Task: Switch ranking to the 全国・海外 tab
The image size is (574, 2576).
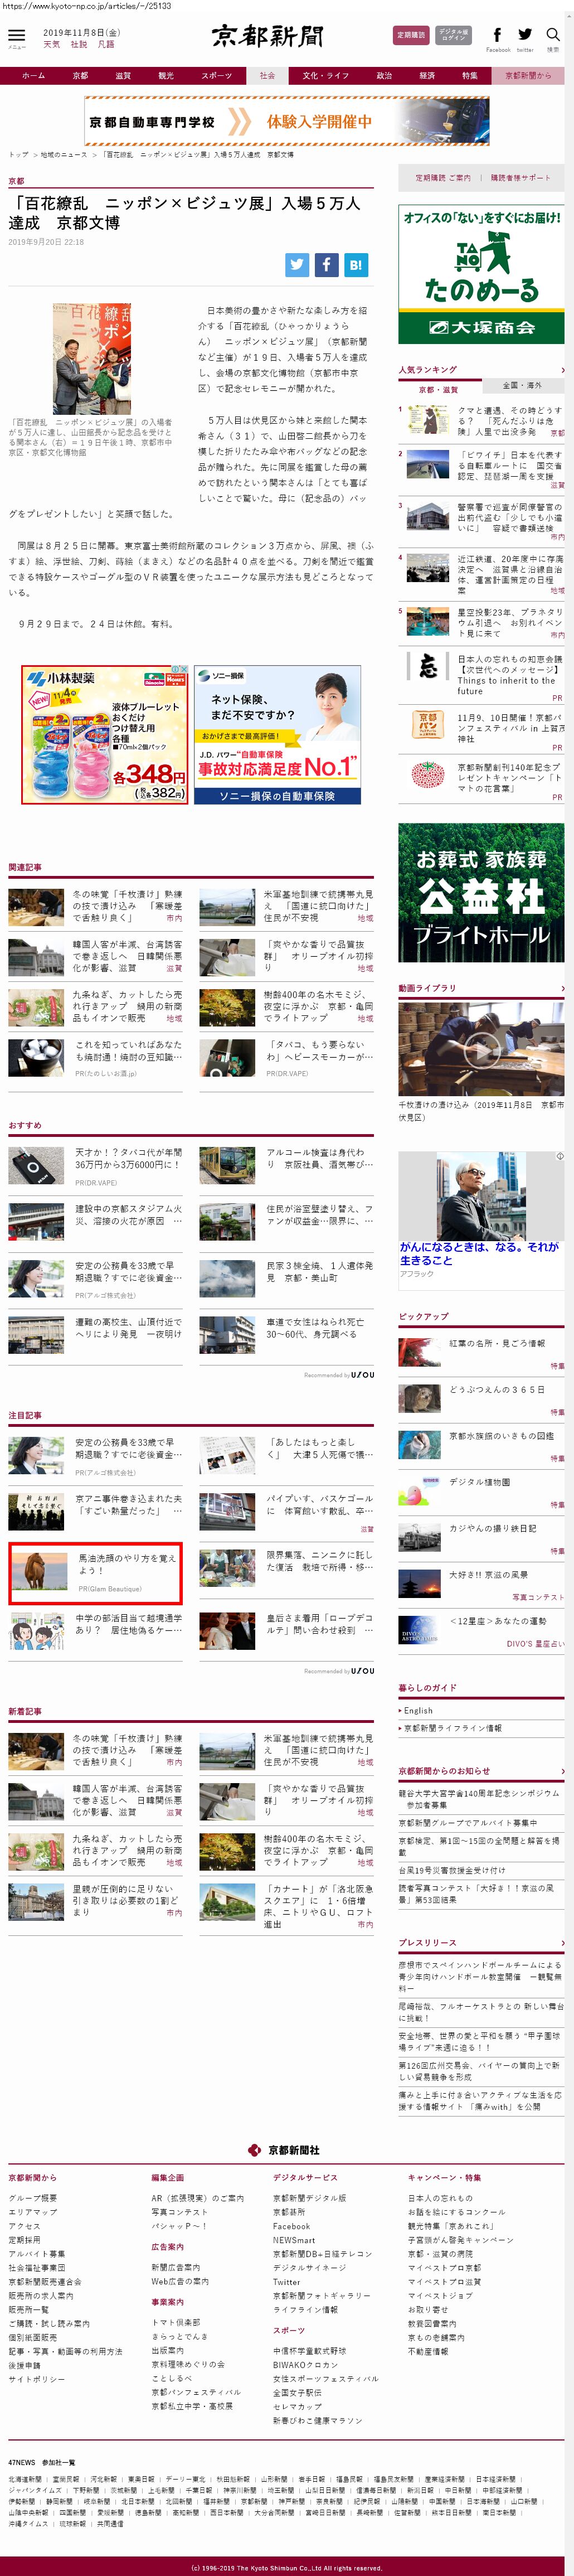Action: (x=521, y=385)
